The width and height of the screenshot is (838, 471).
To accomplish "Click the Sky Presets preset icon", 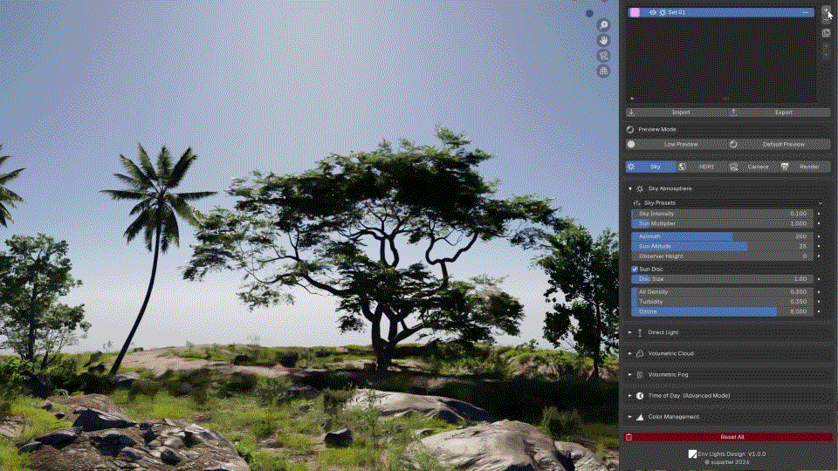I will [x=636, y=203].
